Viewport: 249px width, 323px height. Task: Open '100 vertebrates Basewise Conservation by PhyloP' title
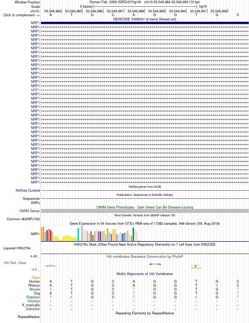pyautogui.click(x=145, y=256)
